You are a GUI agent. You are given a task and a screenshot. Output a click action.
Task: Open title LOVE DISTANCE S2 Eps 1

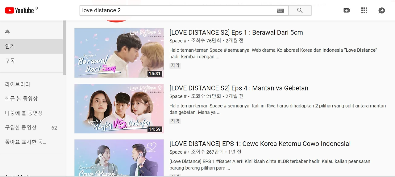[236, 33]
